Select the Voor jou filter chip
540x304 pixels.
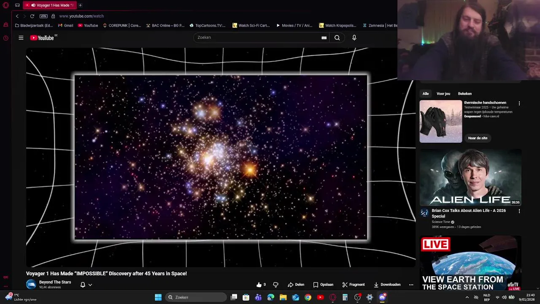(x=443, y=94)
